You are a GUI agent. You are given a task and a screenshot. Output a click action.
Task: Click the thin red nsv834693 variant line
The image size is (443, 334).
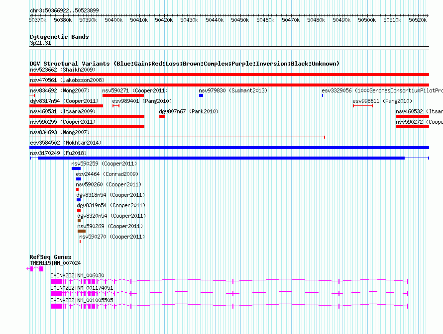(177, 137)
